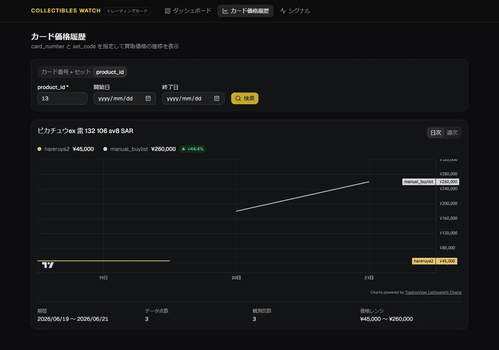
Task: Focus the product_id input field
Action: tap(62, 98)
